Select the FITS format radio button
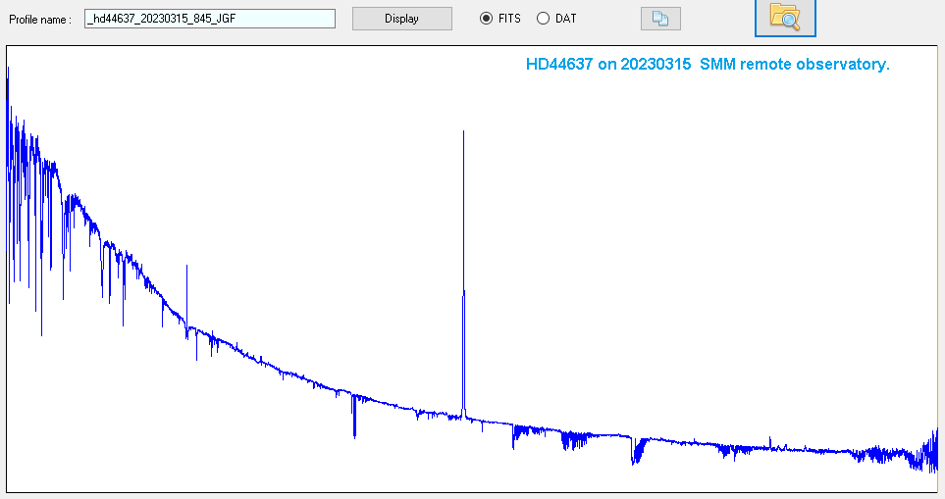Screen dimensions: 945x499 (x=486, y=19)
